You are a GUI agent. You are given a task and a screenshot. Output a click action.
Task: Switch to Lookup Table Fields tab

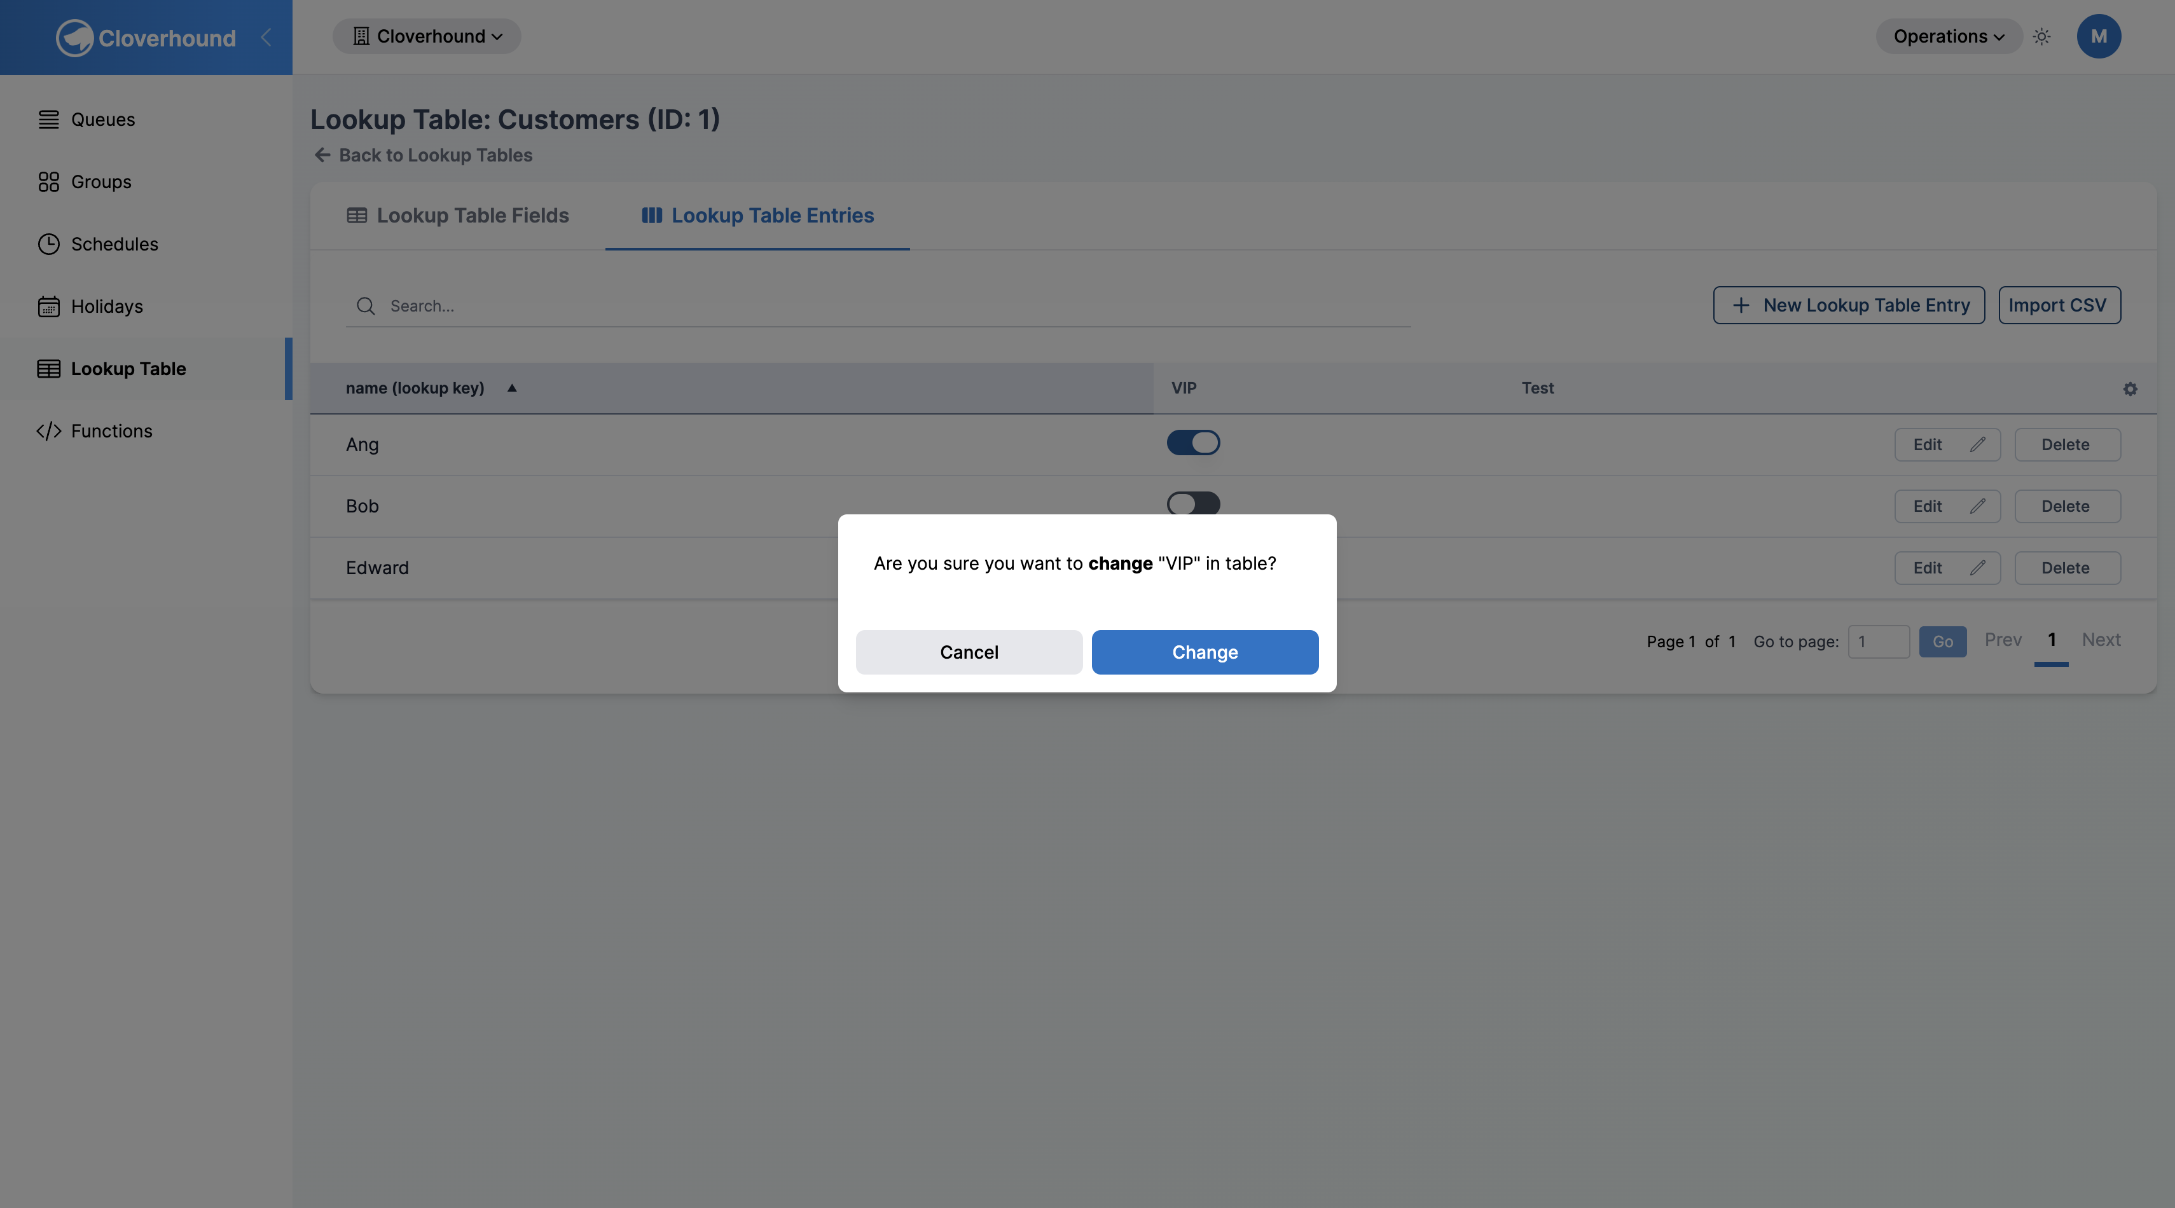pyautogui.click(x=458, y=216)
